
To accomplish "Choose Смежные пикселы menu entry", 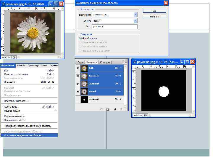I will point(29,116).
